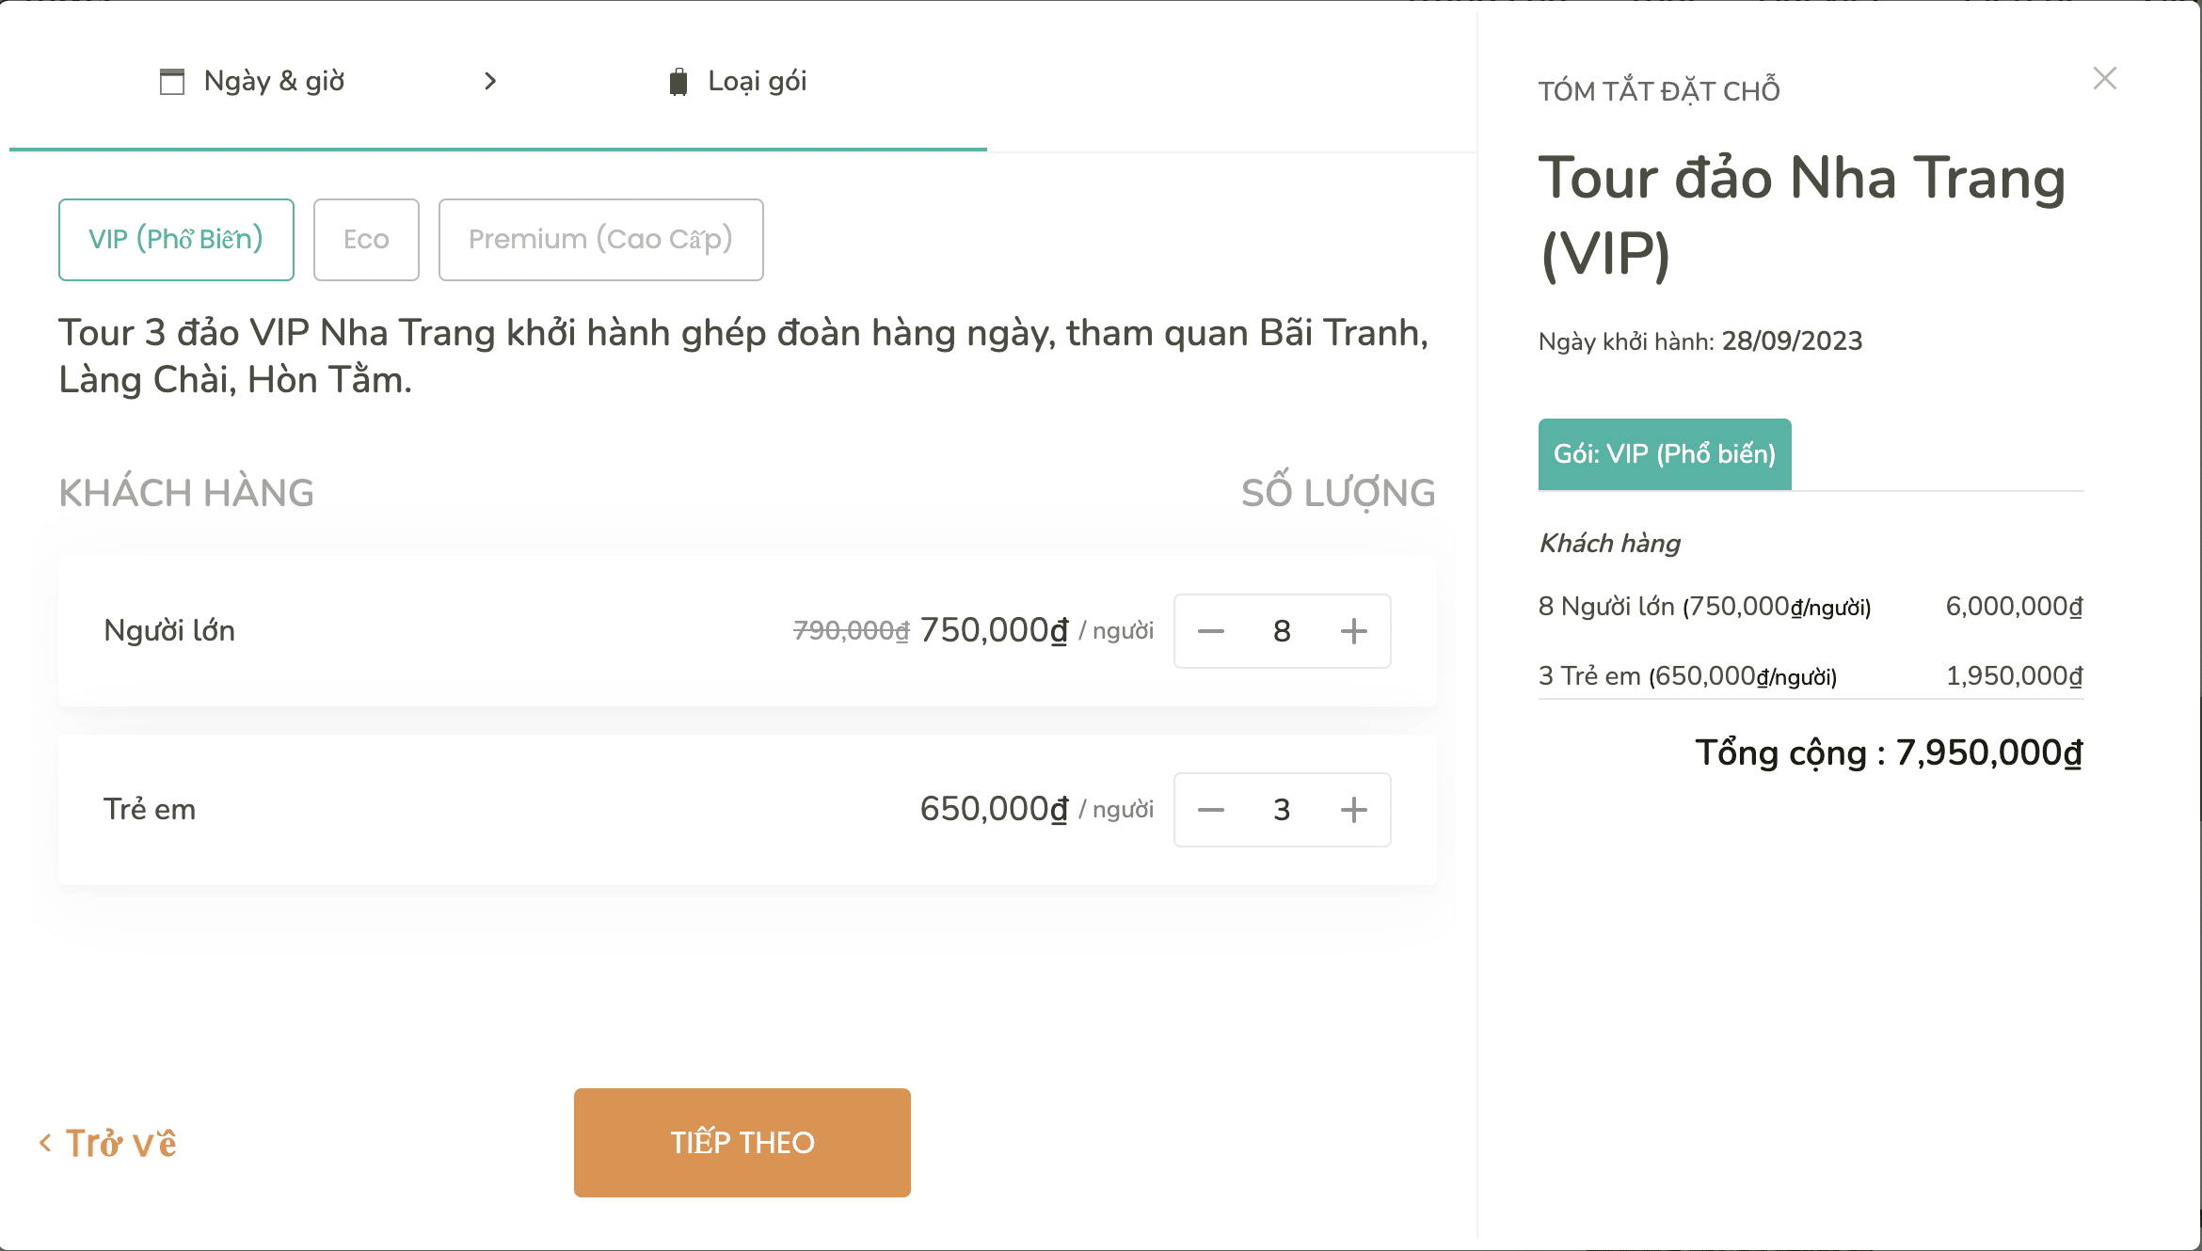
Task: Go back using the Trở về link
Action: click(120, 1143)
